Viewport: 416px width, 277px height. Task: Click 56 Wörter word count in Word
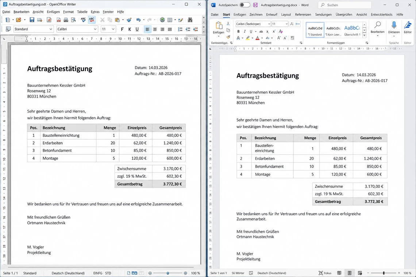(238, 273)
